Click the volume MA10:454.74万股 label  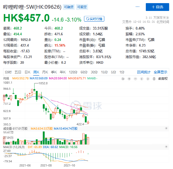66,129
